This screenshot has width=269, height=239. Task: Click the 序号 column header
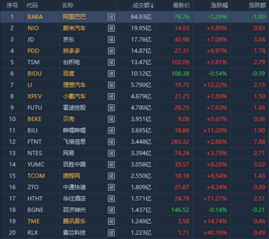coord(12,5)
